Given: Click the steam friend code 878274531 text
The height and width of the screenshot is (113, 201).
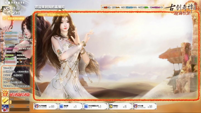Looking at the screenshot, I should tap(52, 15).
